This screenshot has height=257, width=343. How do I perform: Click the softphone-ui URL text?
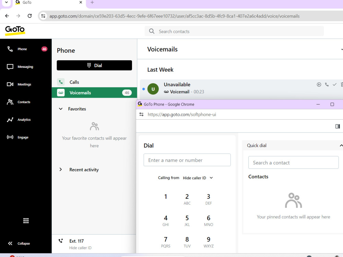(x=182, y=114)
